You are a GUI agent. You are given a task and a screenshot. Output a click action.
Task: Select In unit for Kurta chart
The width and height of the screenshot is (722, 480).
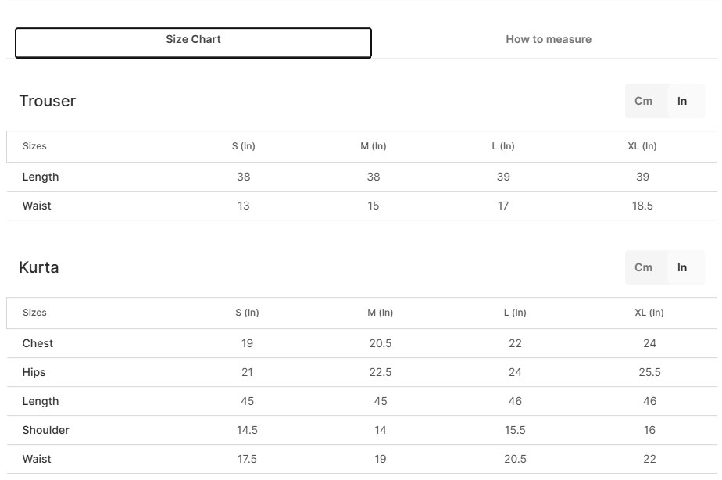(682, 267)
